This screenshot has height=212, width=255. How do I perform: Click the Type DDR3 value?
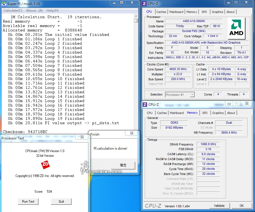pyautogui.click(x=174, y=123)
